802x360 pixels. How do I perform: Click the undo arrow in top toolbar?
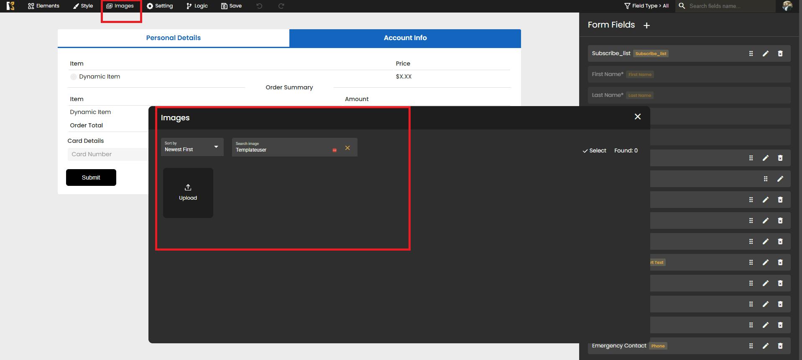[259, 6]
